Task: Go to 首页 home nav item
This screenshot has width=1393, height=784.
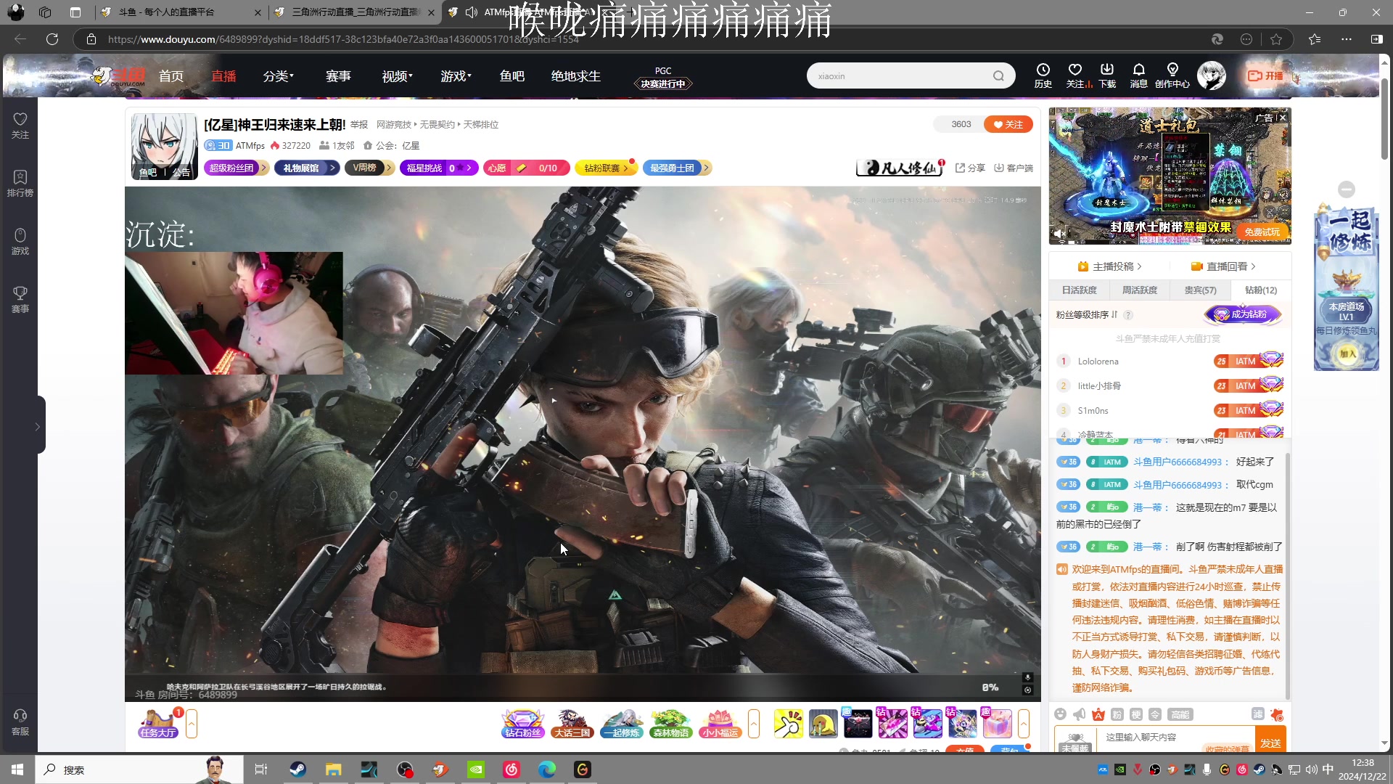Action: tap(171, 76)
